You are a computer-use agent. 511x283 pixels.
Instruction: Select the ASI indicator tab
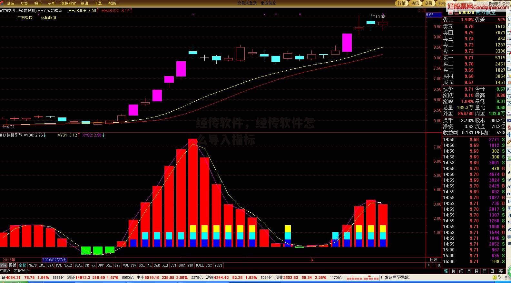[x=109, y=265]
